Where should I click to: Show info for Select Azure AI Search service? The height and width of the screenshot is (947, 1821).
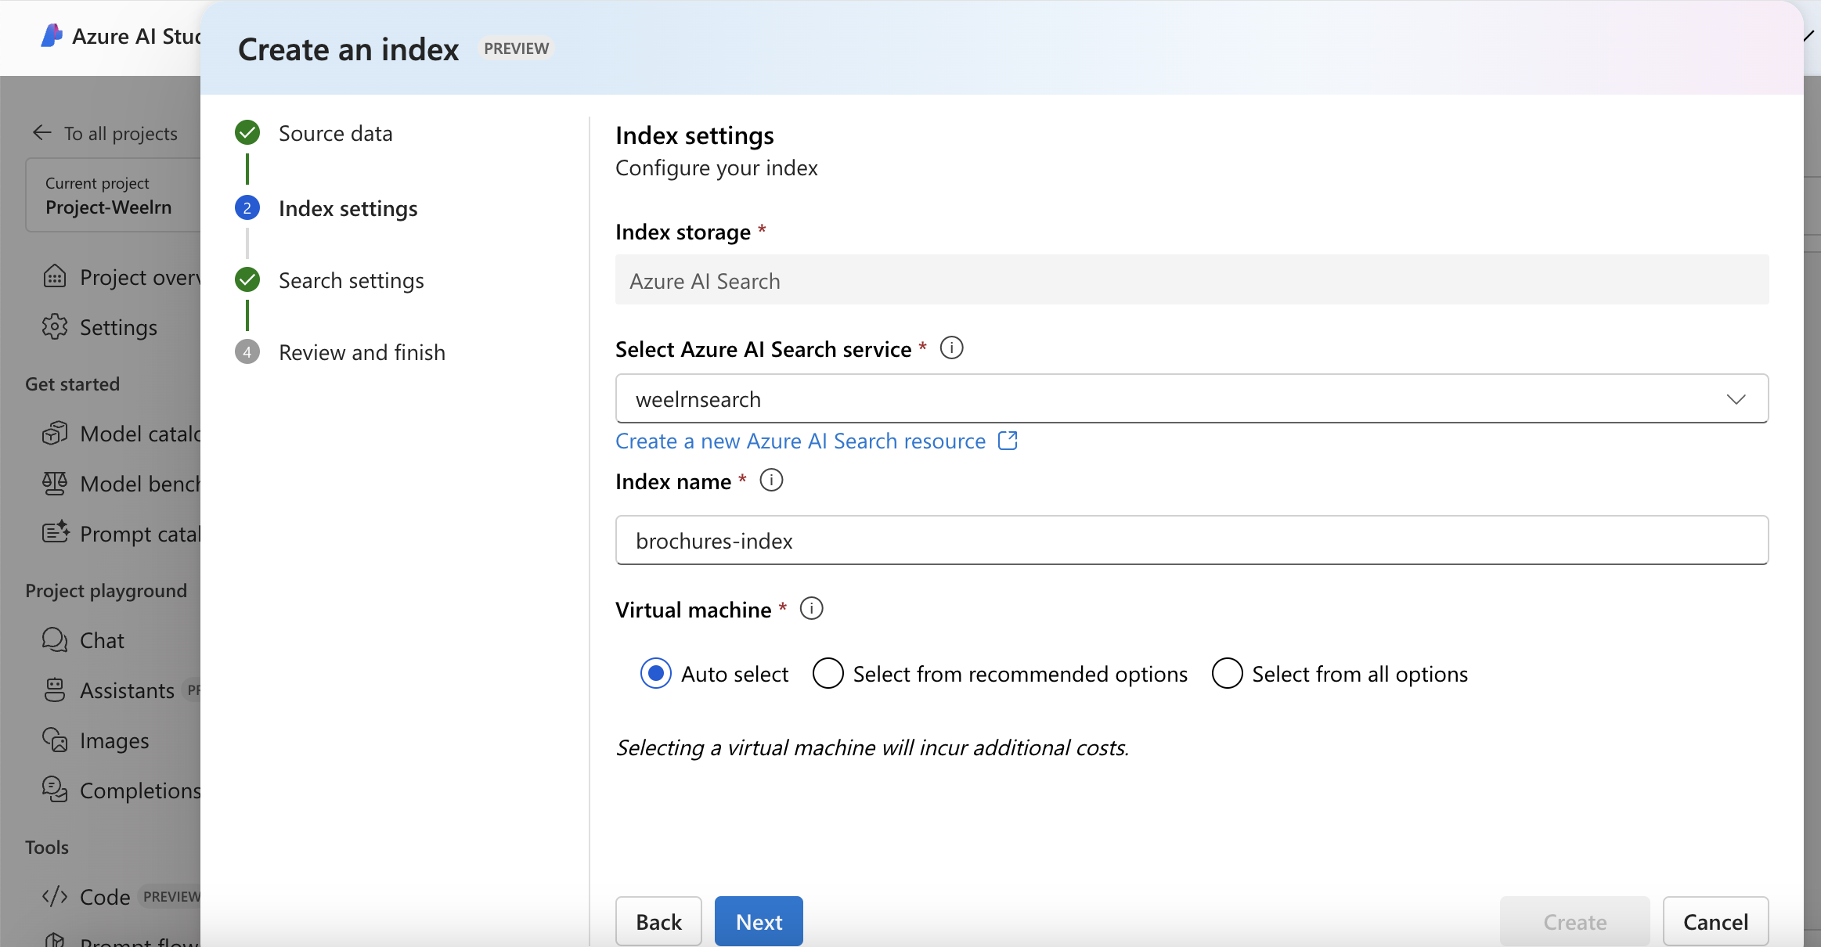click(951, 347)
